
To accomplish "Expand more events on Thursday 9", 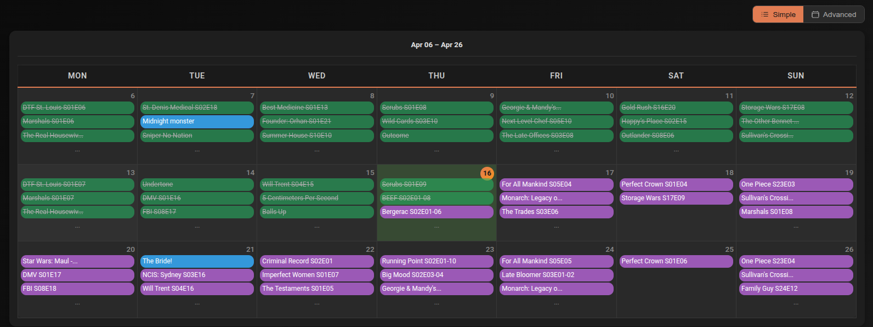I will click(436, 150).
